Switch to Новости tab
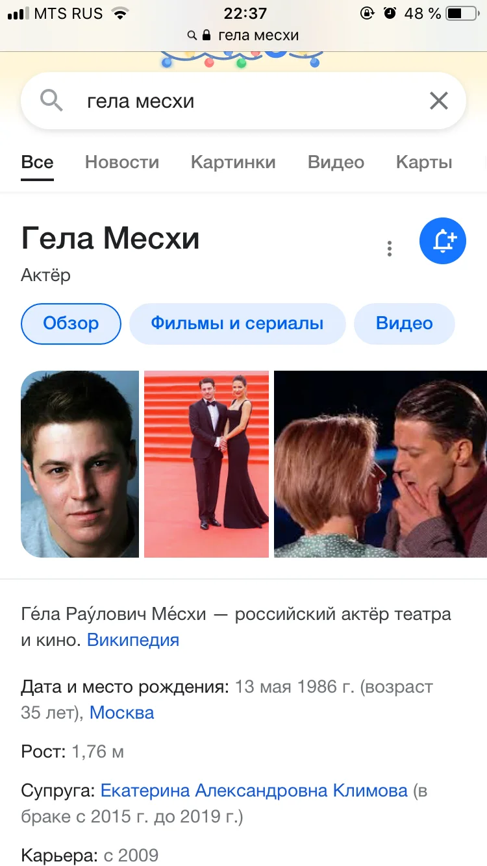 122,162
